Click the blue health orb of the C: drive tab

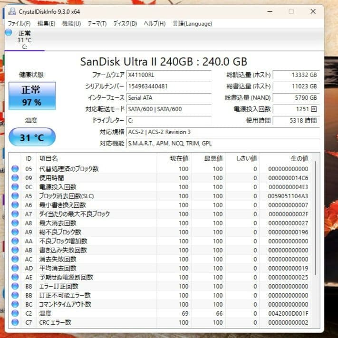(9, 32)
